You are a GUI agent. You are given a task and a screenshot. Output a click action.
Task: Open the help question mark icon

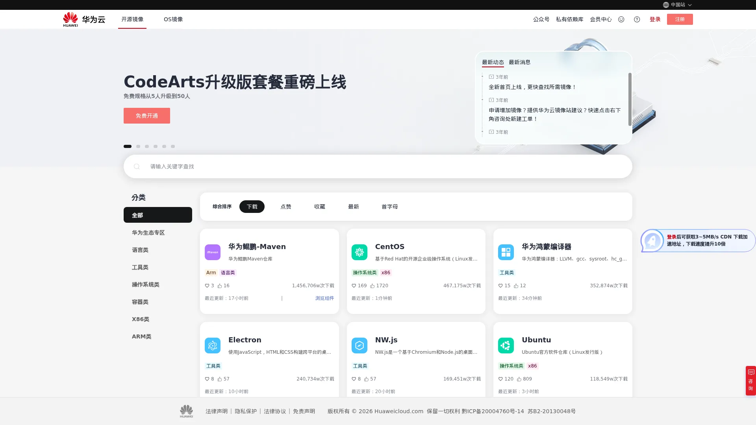pyautogui.click(x=637, y=19)
